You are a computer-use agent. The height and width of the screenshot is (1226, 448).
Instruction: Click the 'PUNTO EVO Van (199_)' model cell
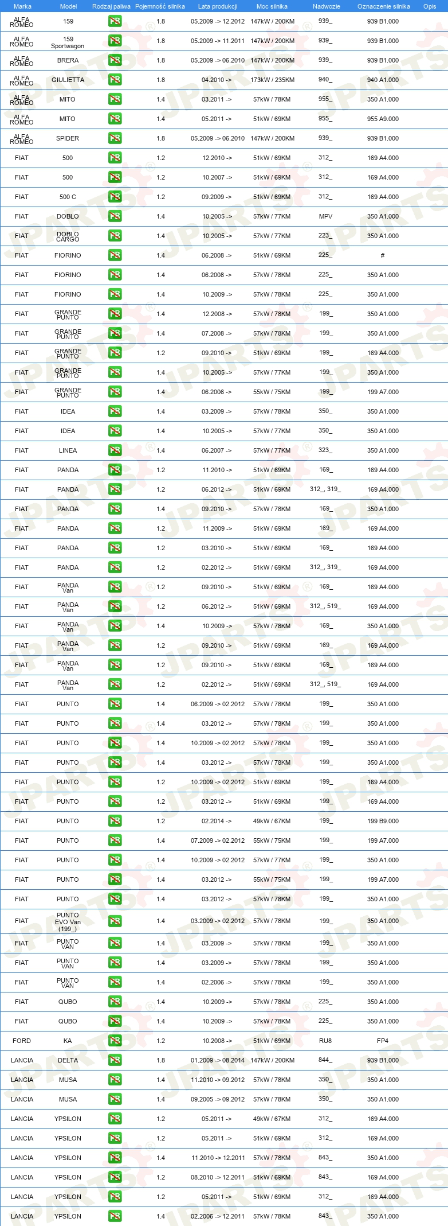68,922
